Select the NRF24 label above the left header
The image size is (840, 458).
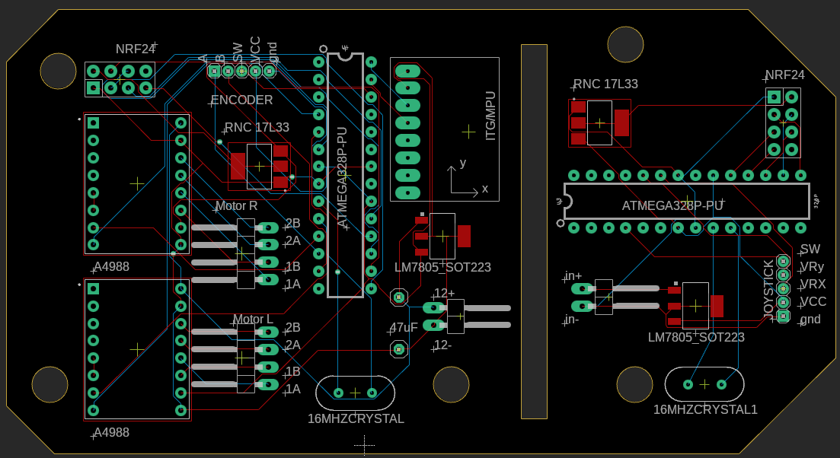[x=136, y=49]
